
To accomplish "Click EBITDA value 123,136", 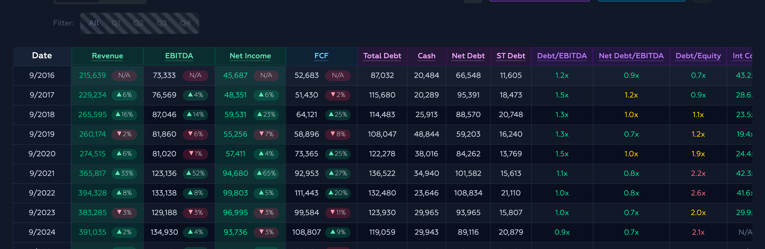I will coord(164,173).
